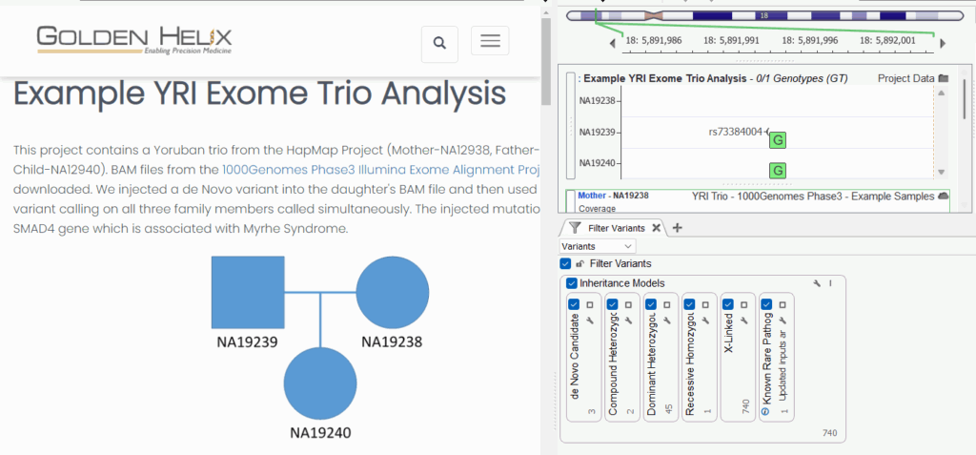Click wrench icon on de Novo Candidate card
The width and height of the screenshot is (976, 455).
tap(591, 321)
